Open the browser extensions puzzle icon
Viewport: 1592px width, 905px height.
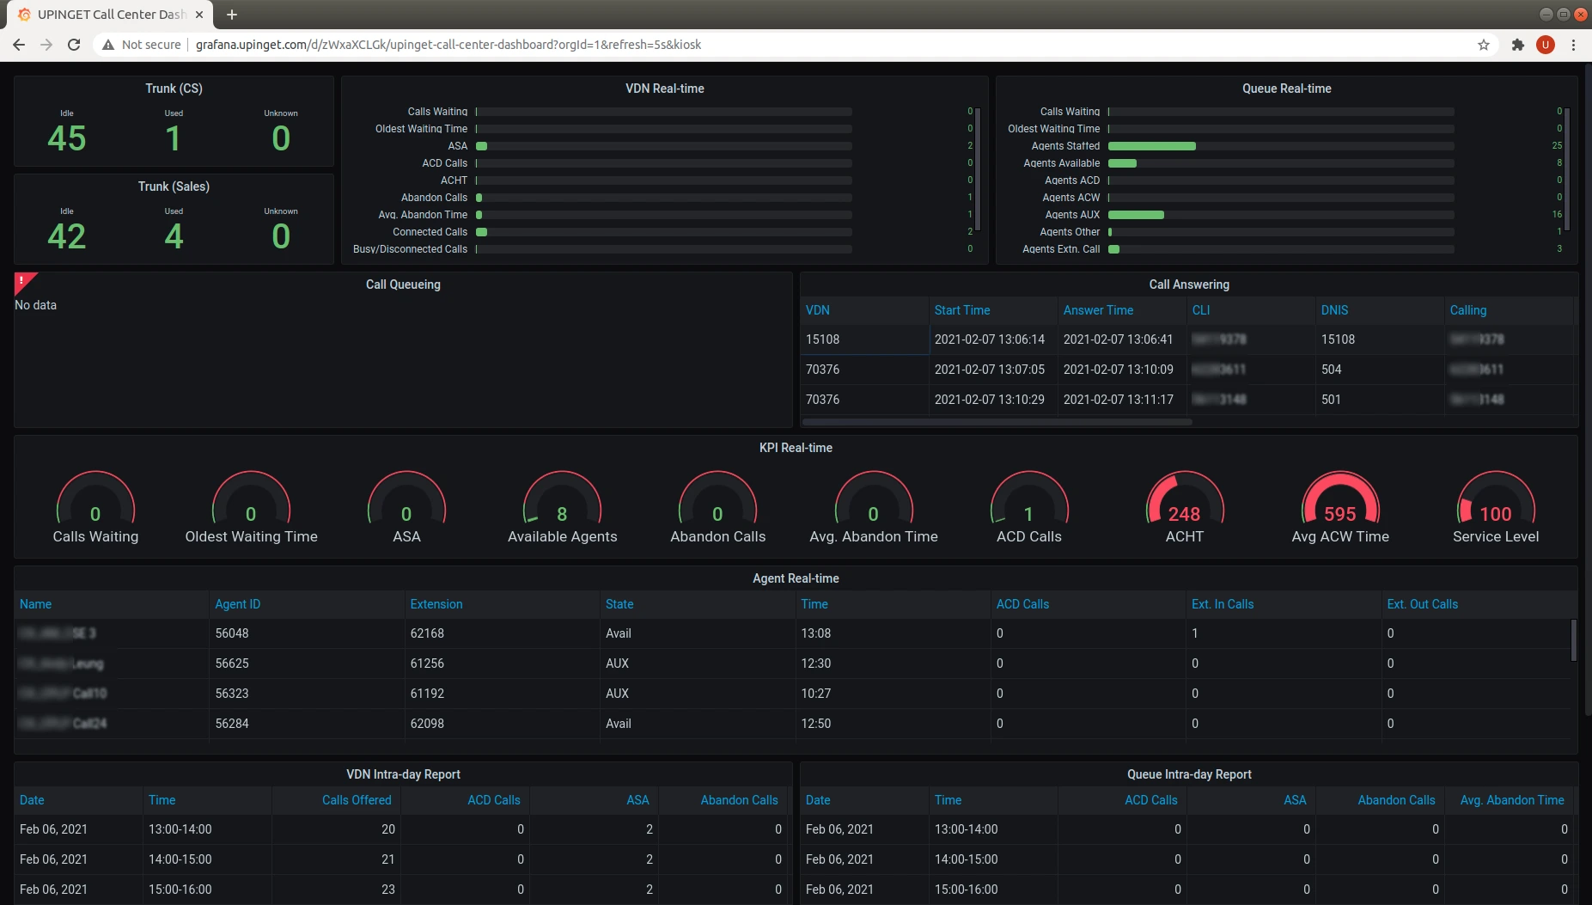point(1518,45)
